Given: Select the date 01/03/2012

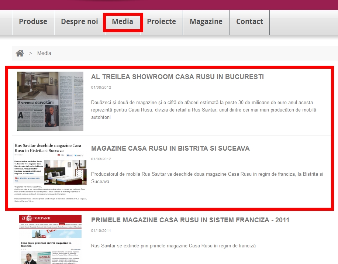Looking at the screenshot, I should [101, 159].
